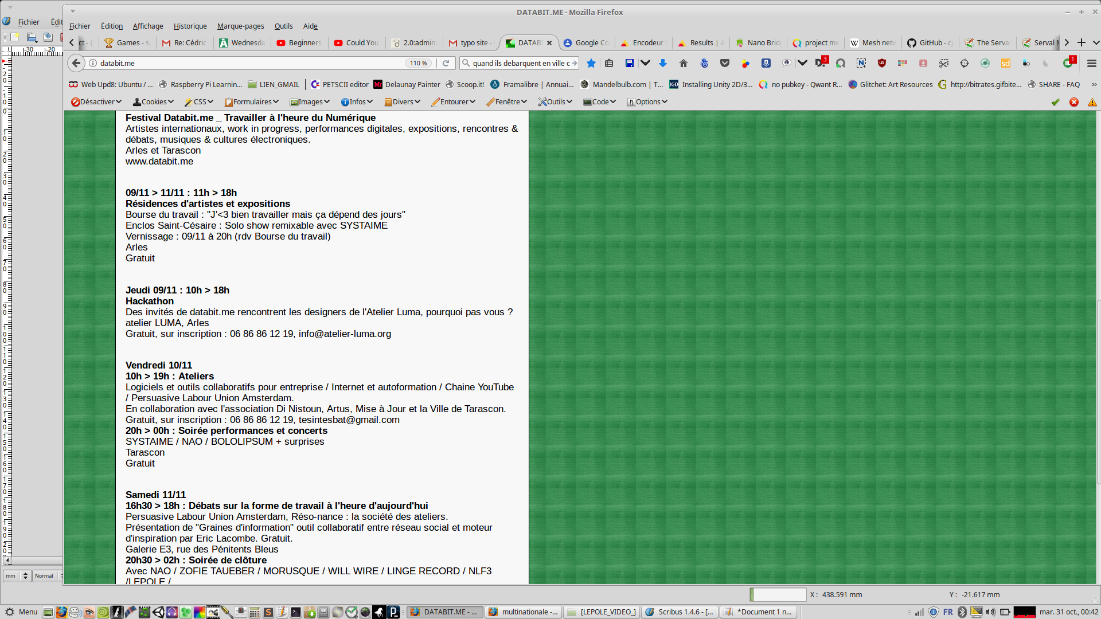Screen dimensions: 1101x619
Task: Reload the databit.me page
Action: [446, 63]
